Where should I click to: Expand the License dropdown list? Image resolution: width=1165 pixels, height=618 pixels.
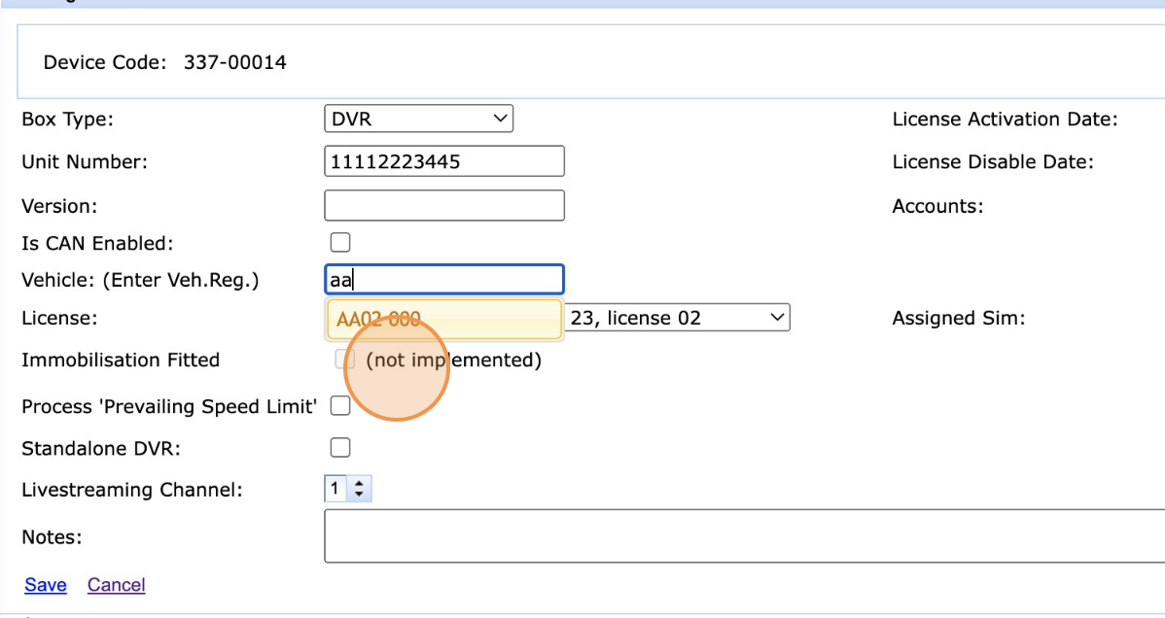(678, 318)
